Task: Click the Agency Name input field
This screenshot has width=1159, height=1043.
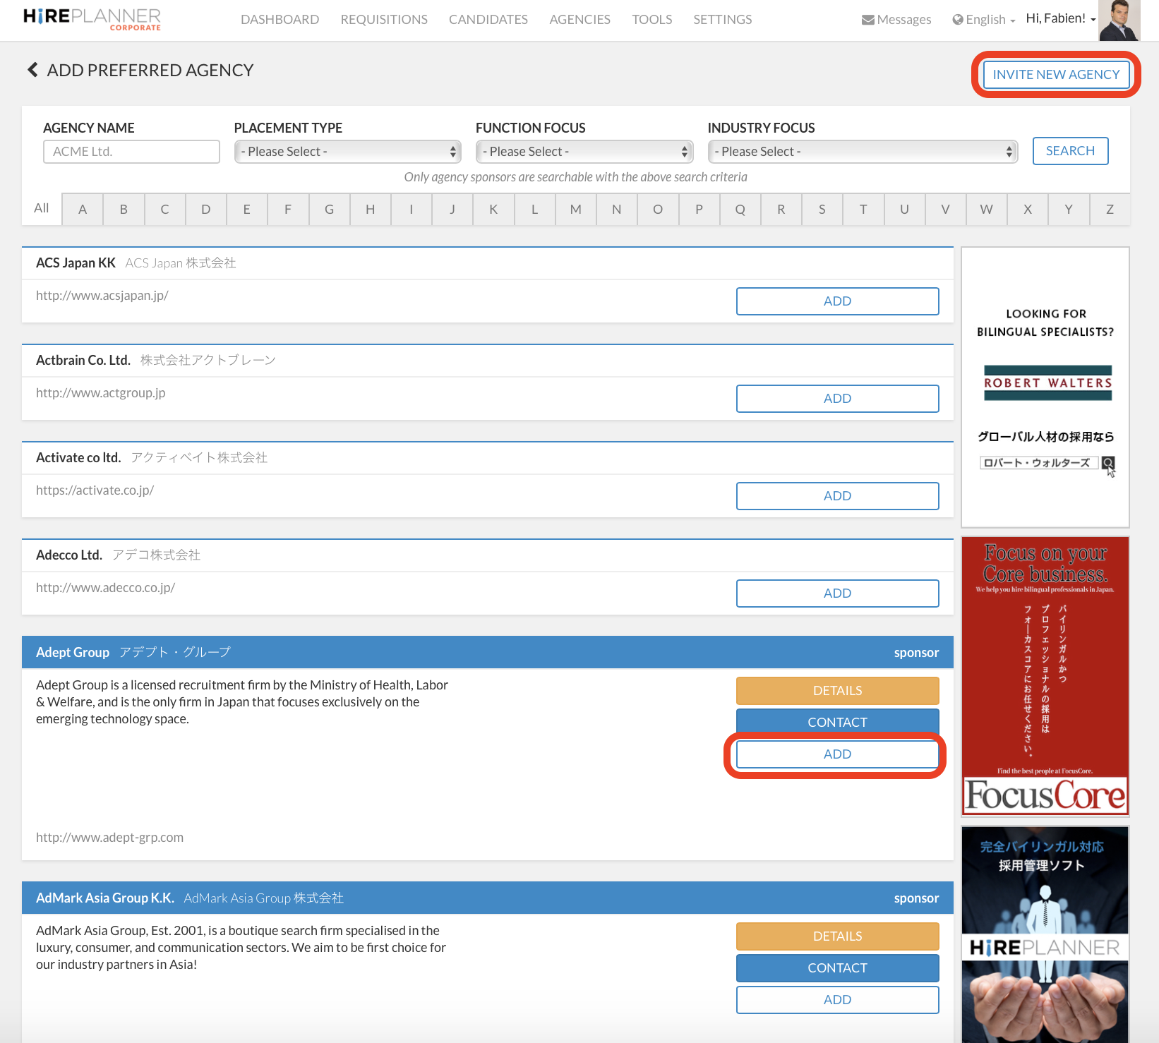Action: coord(131,152)
